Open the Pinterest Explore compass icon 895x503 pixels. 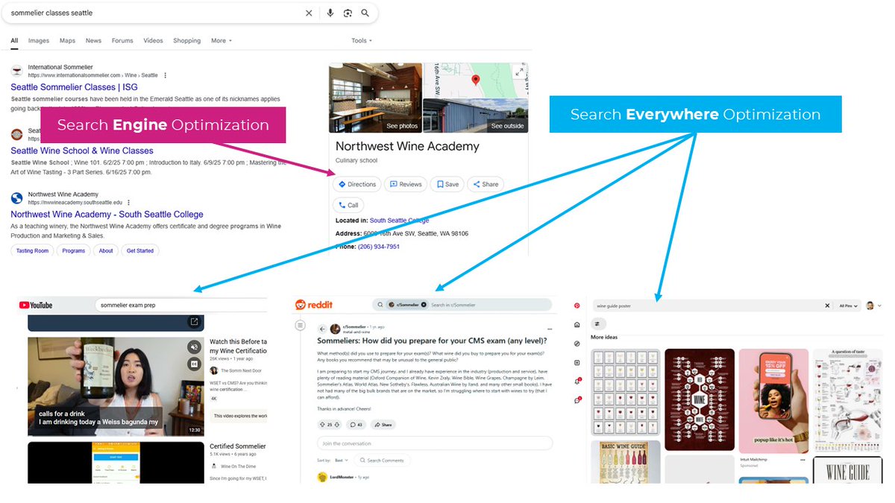click(x=577, y=344)
